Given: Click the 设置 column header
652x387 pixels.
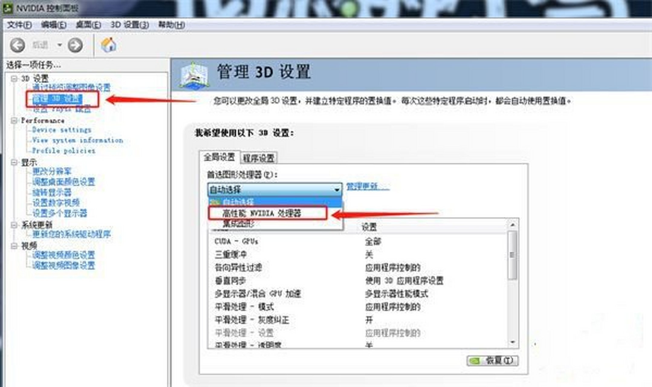Looking at the screenshot, I should point(369,227).
